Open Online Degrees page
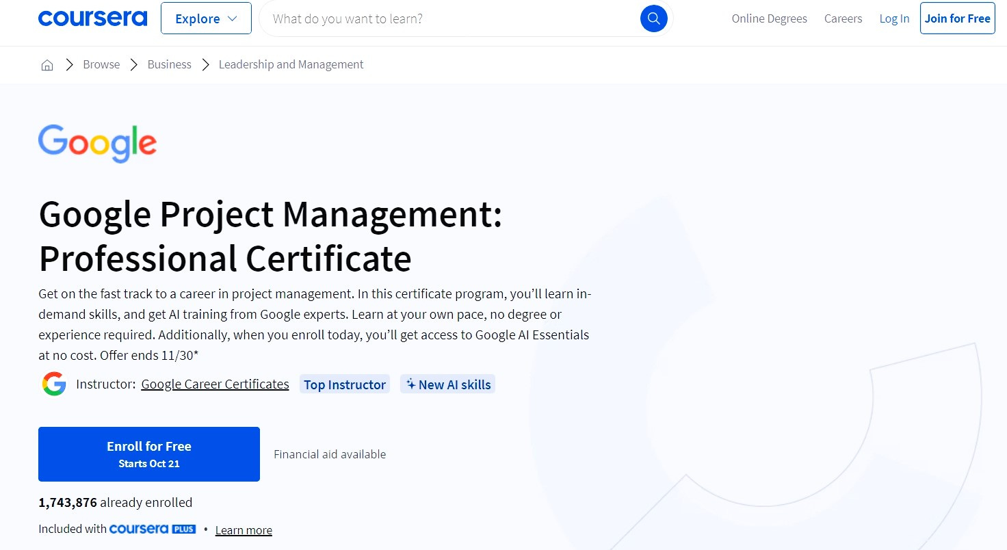 pyautogui.click(x=769, y=18)
